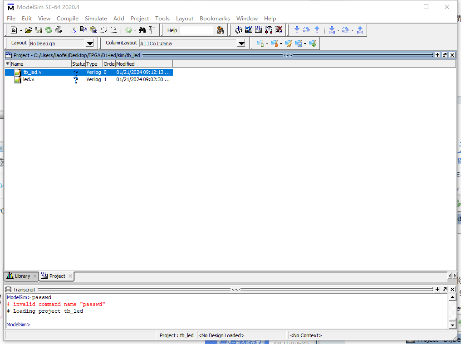The width and height of the screenshot is (461, 344).
Task: Close the Library tab
Action: pos(34,276)
